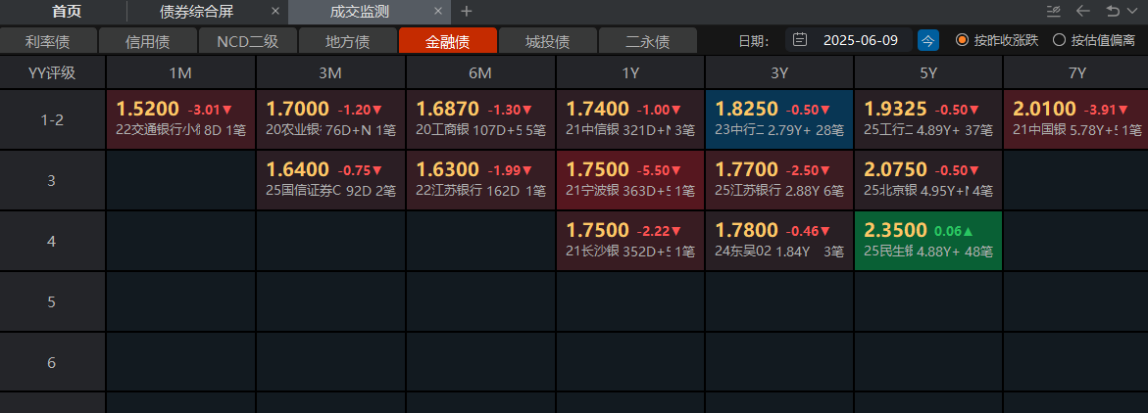Click the 3Y column header
Image resolution: width=1148 pixels, height=413 pixels.
779,72
